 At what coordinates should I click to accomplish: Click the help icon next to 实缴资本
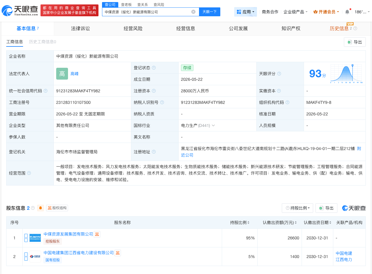click(x=279, y=91)
